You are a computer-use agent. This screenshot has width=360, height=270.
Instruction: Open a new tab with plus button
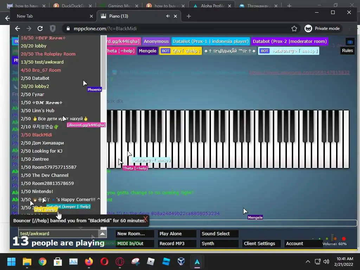[189, 16]
